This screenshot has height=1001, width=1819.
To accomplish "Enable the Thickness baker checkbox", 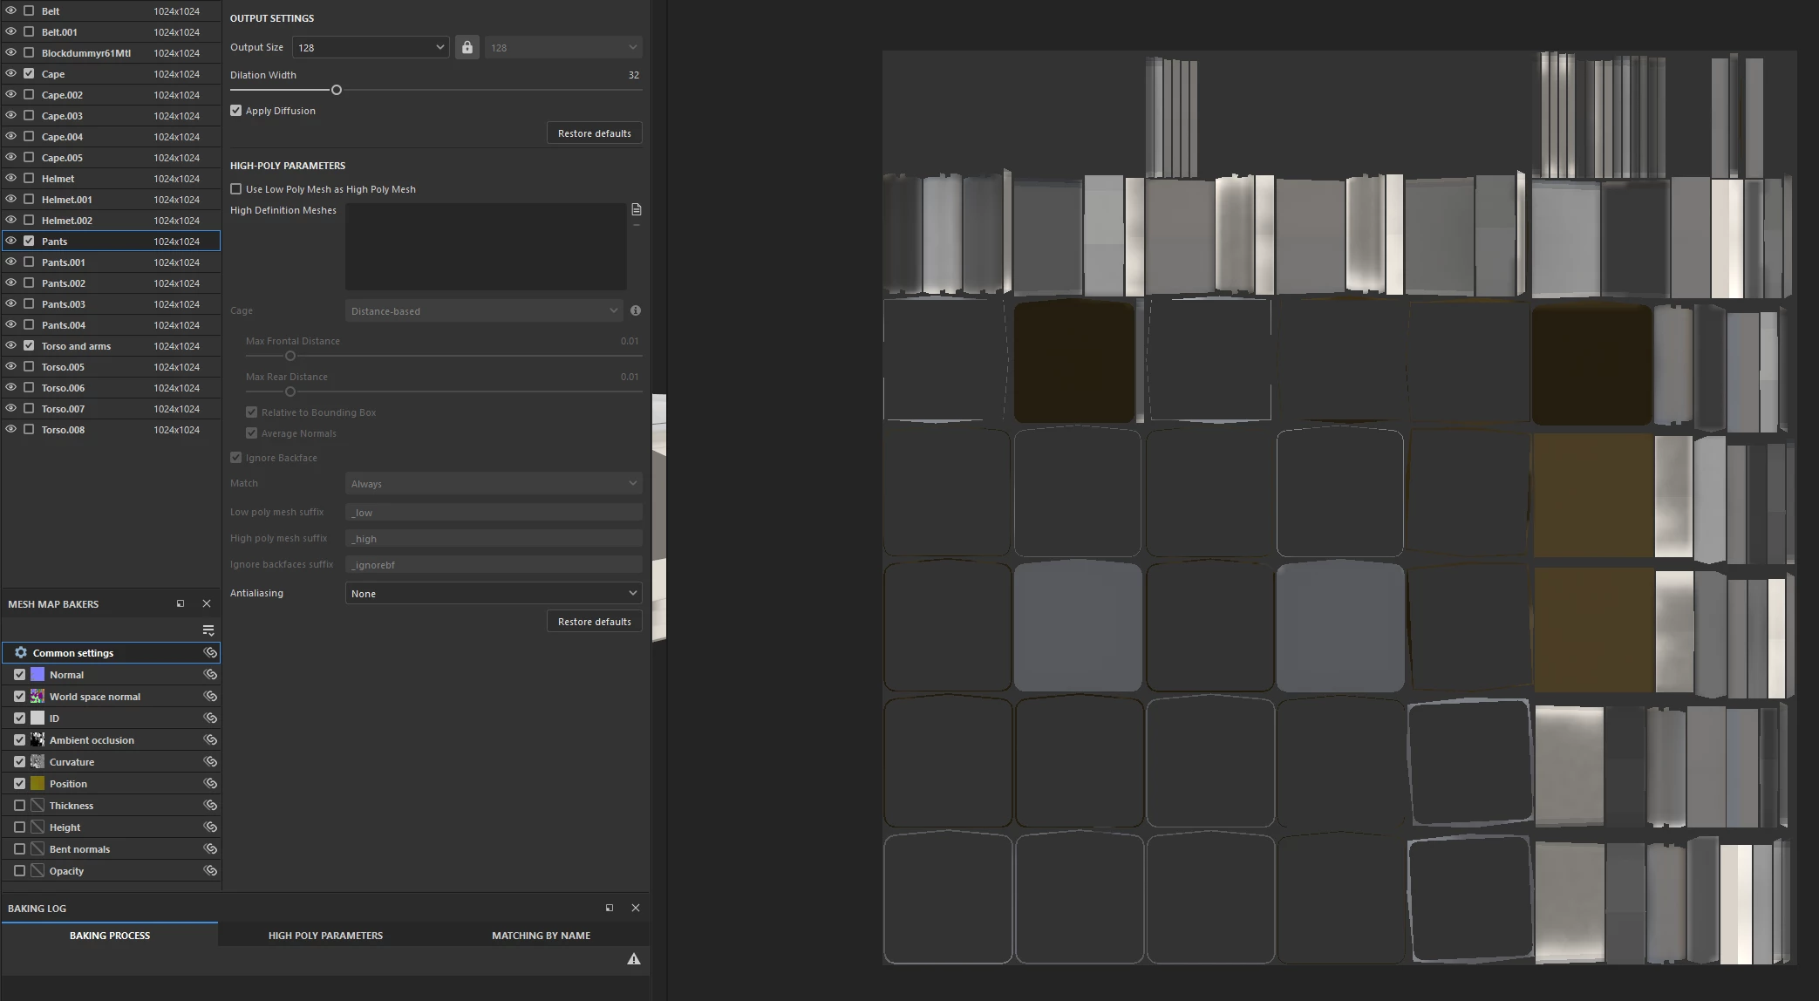I will coord(19,805).
